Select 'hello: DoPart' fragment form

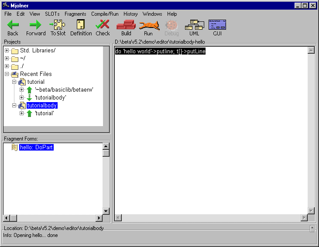(36, 148)
